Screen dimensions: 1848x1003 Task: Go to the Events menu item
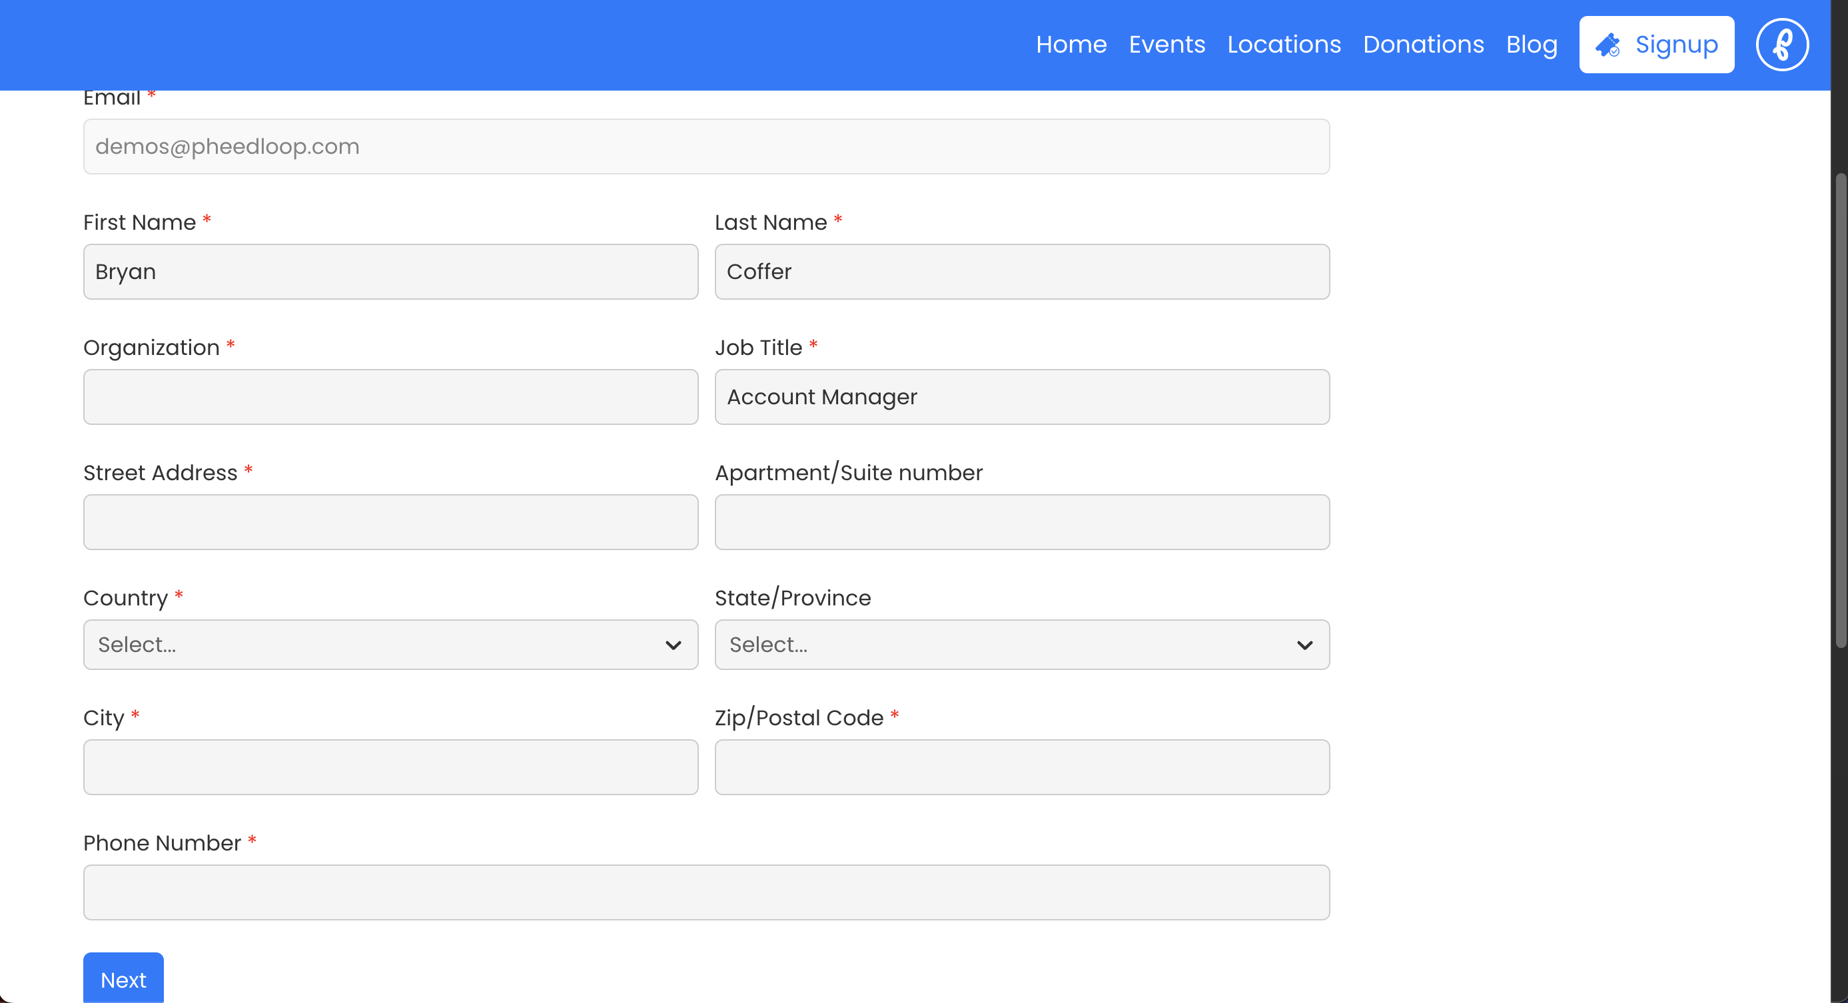point(1166,45)
